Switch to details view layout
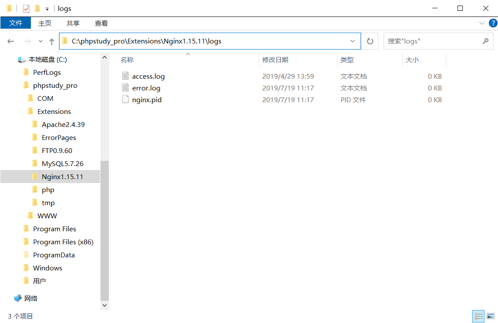Image resolution: width=498 pixels, height=323 pixels. (x=478, y=316)
